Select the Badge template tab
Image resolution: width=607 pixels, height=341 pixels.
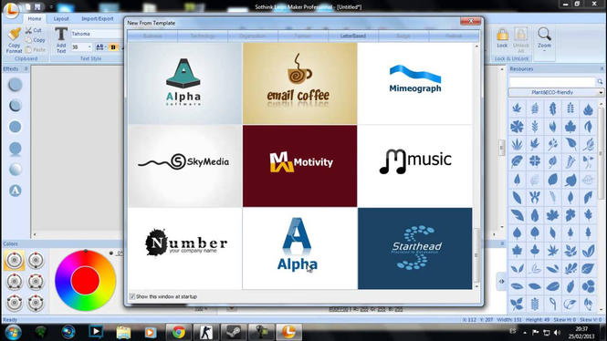(403, 36)
